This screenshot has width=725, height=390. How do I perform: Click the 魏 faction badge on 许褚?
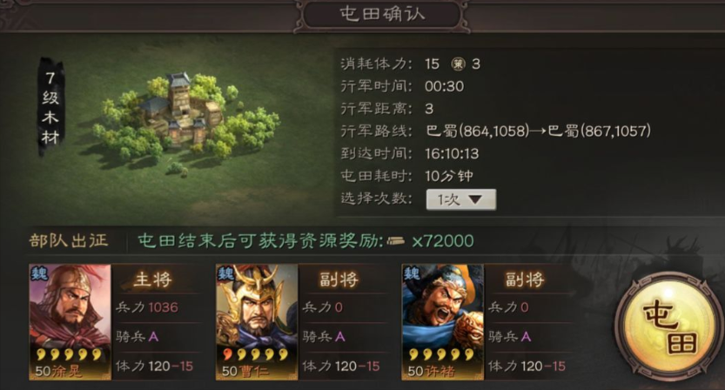click(x=412, y=274)
